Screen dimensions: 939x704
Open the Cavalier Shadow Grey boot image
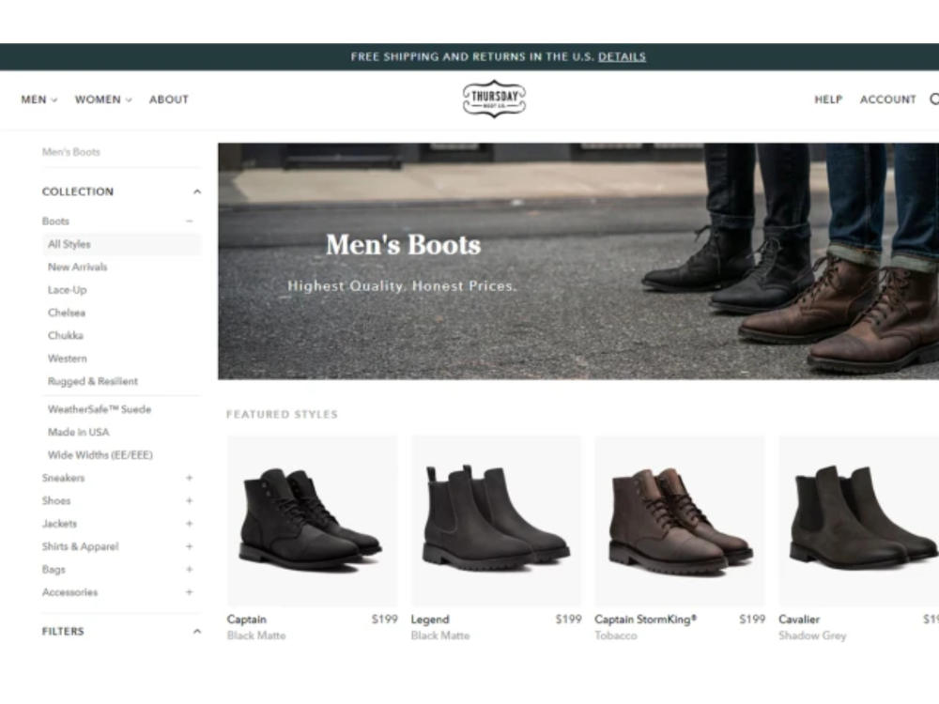859,521
